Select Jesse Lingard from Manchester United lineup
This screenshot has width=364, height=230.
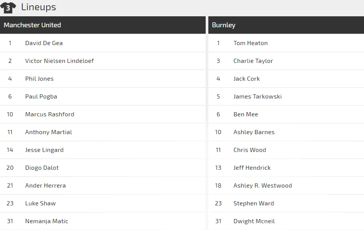[x=44, y=150]
